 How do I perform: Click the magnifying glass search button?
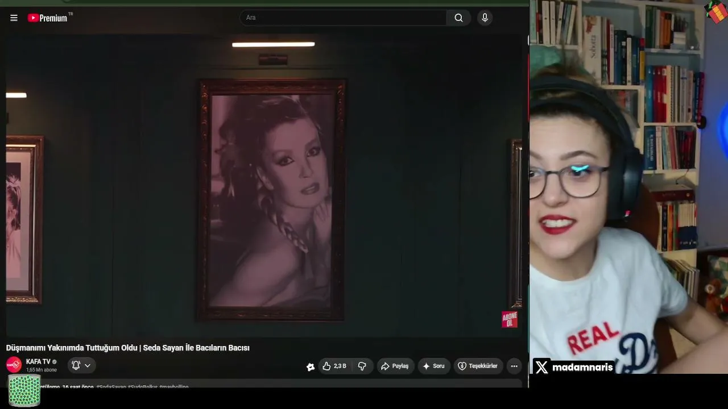[x=458, y=18]
